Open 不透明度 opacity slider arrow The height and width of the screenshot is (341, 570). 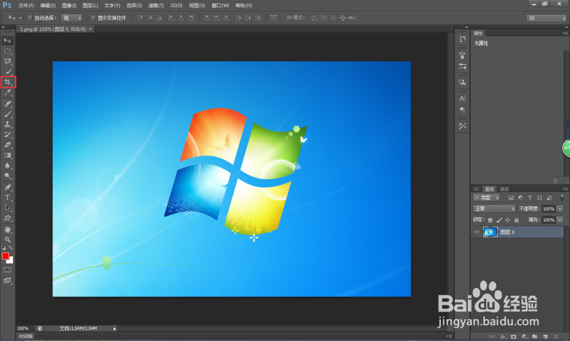pyautogui.click(x=560, y=209)
